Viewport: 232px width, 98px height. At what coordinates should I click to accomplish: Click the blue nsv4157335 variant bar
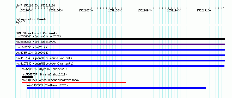(x=120, y=66)
